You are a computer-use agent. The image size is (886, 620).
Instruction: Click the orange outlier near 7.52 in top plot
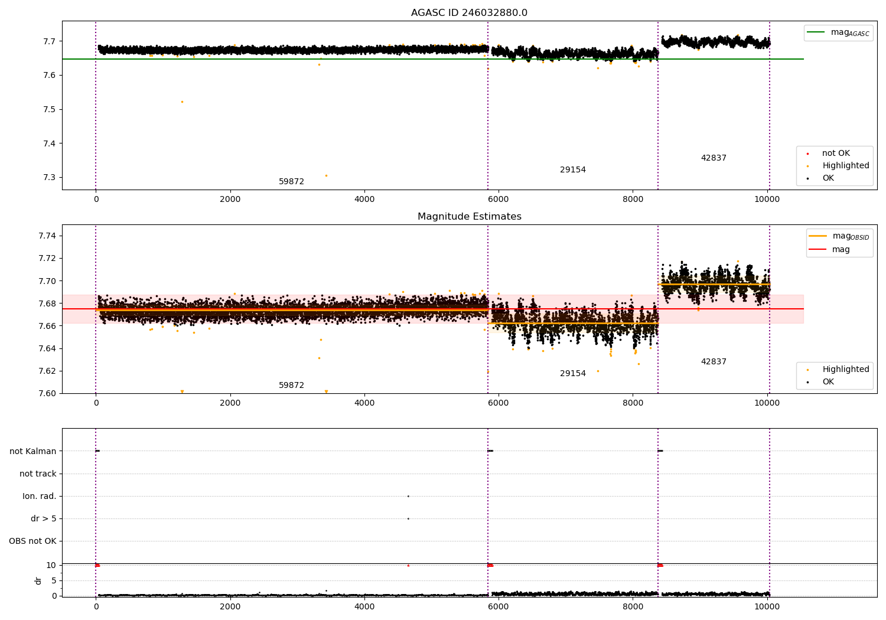click(x=182, y=102)
